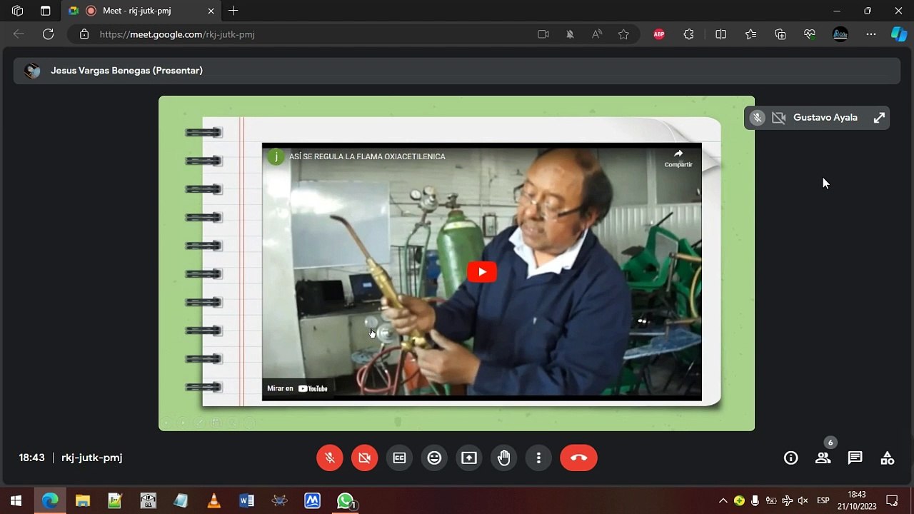Open the Extensions puzzle menu
The image size is (914, 514).
click(x=689, y=34)
